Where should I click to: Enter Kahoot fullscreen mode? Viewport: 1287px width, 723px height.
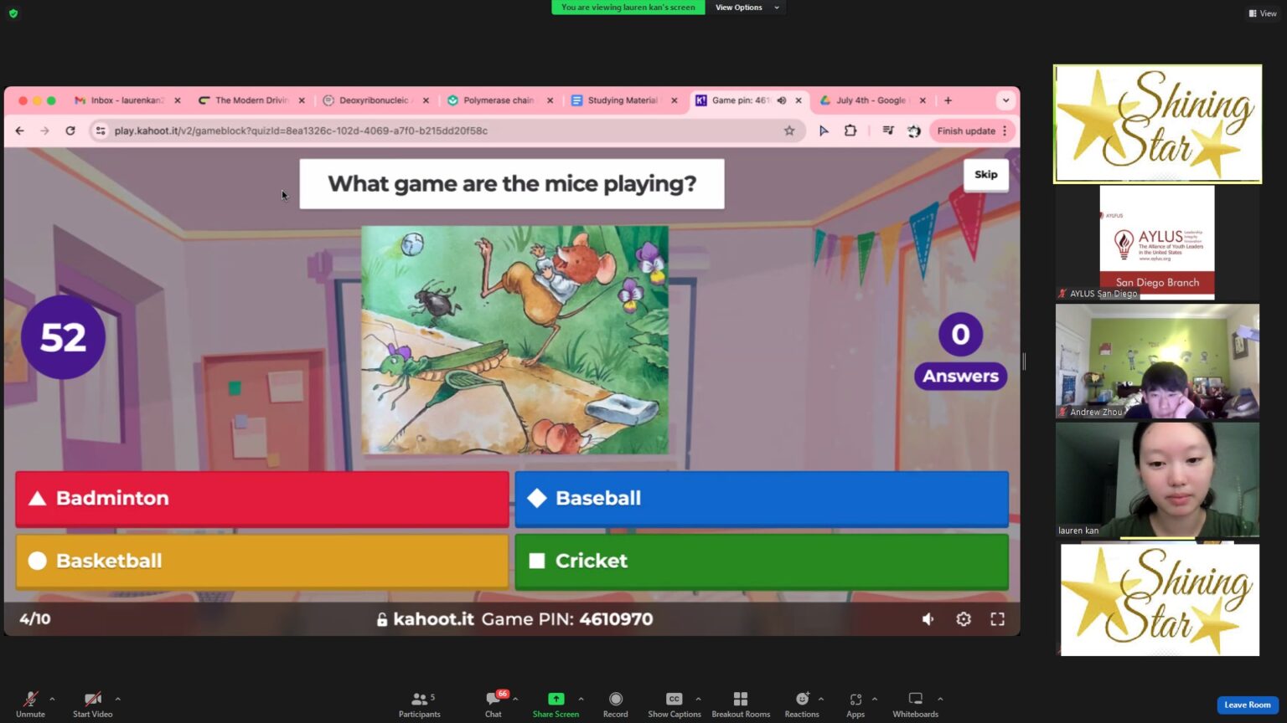[x=997, y=619]
